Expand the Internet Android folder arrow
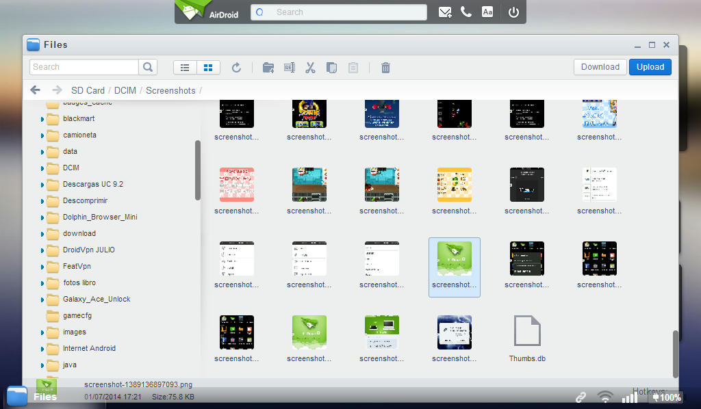 [x=42, y=349]
